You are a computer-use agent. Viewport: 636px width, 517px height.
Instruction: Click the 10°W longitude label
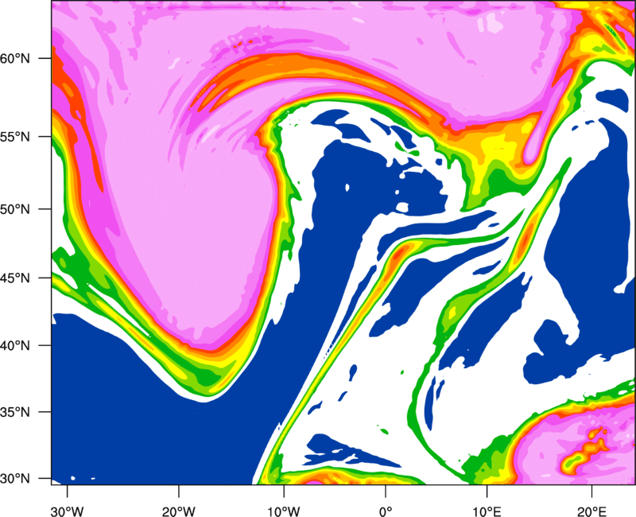[x=284, y=511]
